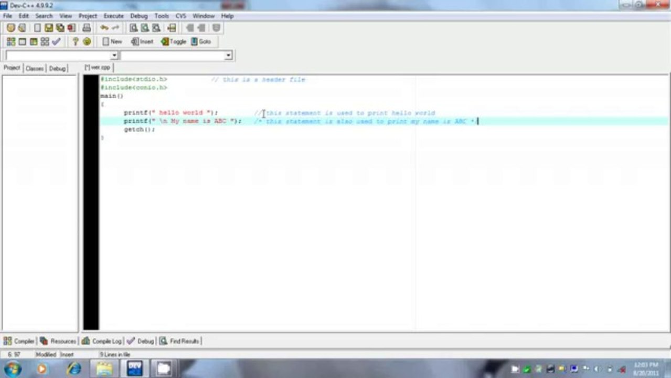Click the Rebuild All grey squares icon
The image size is (671, 378).
pyautogui.click(x=45, y=41)
